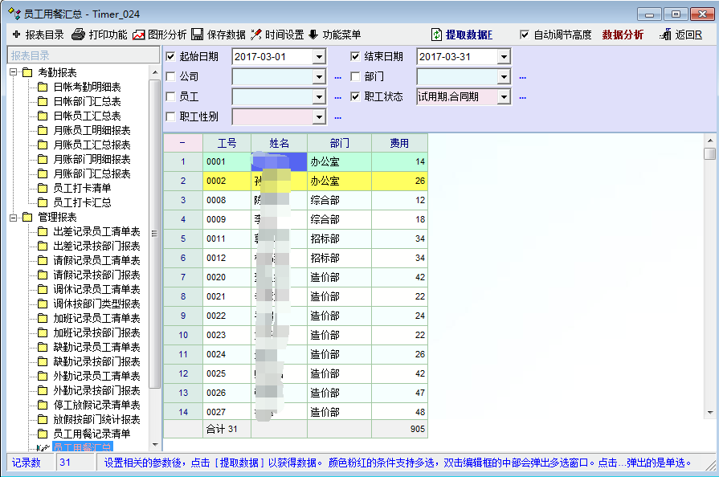719x477 pixels.
Task: Click the ellipsis next to 部门 field
Action: tap(522, 77)
